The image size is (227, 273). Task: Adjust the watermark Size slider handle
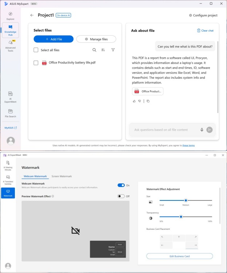coord(186,200)
